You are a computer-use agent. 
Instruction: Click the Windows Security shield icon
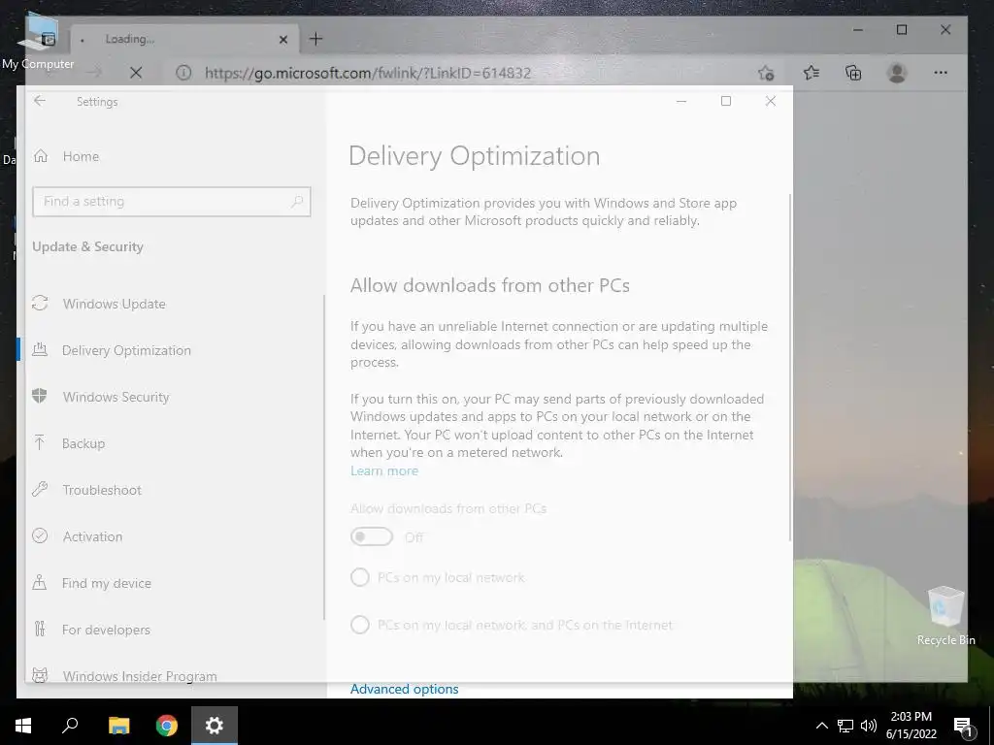click(39, 396)
